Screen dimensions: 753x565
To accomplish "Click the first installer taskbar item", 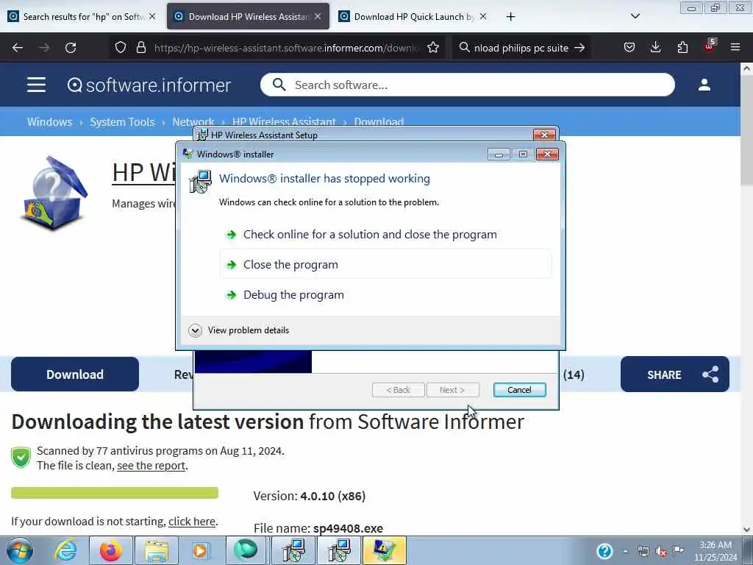I will (293, 550).
